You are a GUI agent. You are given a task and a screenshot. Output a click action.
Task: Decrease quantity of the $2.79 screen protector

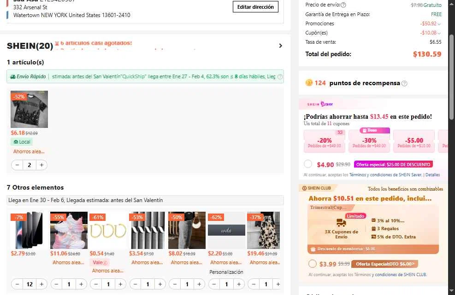pyautogui.click(x=17, y=284)
